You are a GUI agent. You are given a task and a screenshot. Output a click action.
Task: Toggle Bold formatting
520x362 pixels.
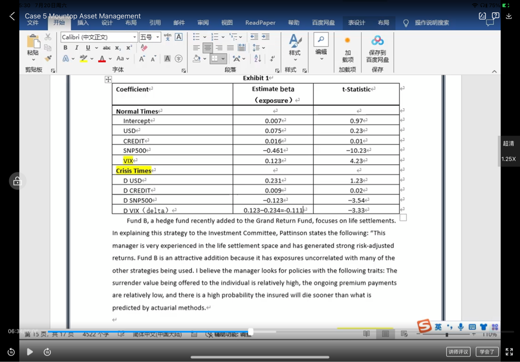coord(66,48)
